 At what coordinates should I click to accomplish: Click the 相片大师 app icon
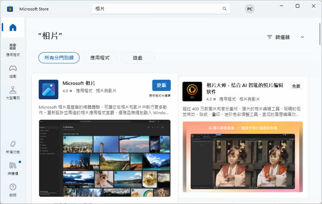pos(192,92)
